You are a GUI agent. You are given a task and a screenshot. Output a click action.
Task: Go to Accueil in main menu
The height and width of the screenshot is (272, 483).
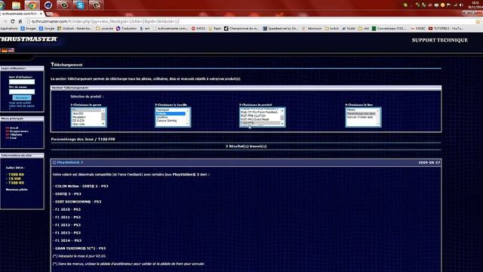pyautogui.click(x=14, y=128)
